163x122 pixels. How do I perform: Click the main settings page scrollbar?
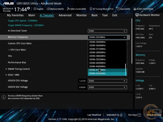[x=132, y=41]
